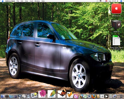Open the photo thumbnails app in dock
This screenshot has width=124, height=99.
pos(34,95)
